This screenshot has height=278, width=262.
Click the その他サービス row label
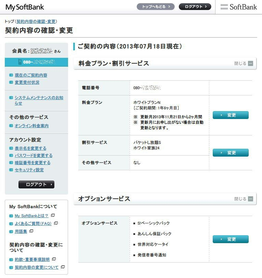(x=96, y=162)
